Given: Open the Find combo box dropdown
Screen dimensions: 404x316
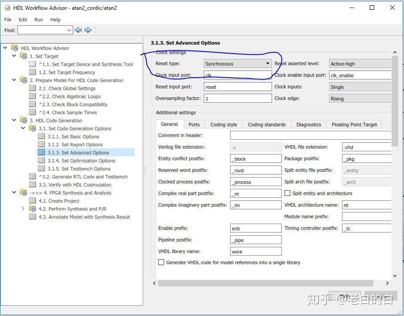Looking at the screenshot, I should pyautogui.click(x=69, y=30).
